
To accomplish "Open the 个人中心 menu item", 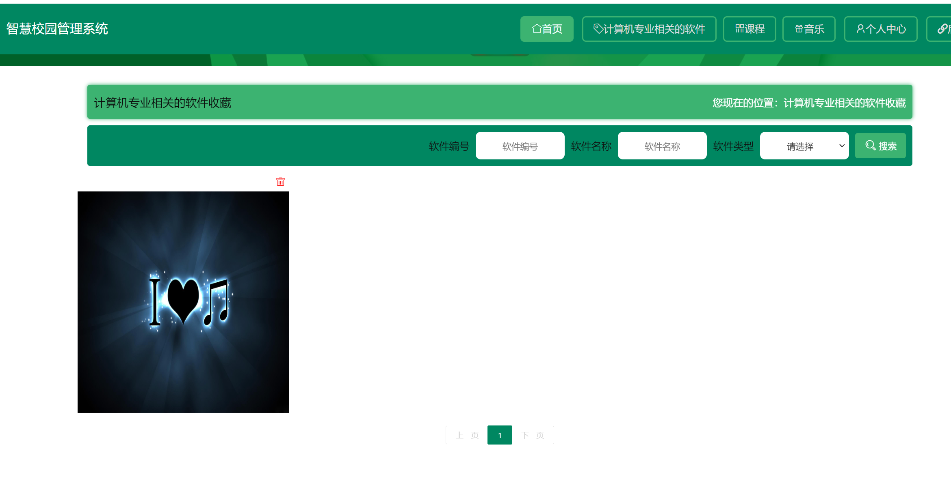I will (x=881, y=28).
